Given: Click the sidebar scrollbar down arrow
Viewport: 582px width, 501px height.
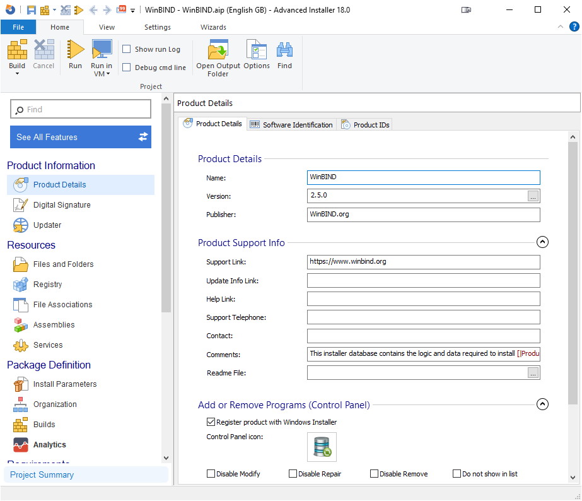Looking at the screenshot, I should pos(166,458).
